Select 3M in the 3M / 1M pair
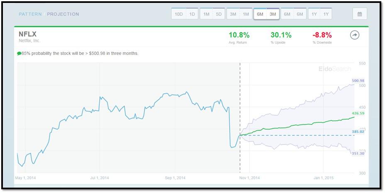The image size is (385, 193). pyautogui.click(x=233, y=14)
